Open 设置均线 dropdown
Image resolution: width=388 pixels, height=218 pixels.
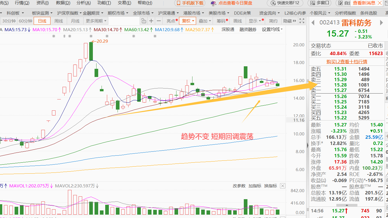272,29
